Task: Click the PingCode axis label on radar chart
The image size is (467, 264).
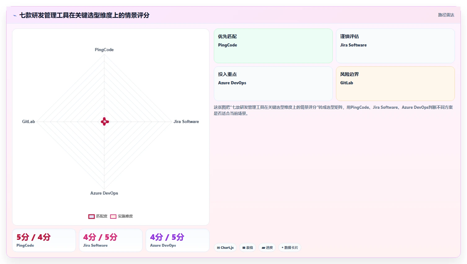Action: point(104,50)
